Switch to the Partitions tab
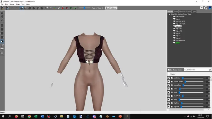212x119 pixels. click(182, 11)
